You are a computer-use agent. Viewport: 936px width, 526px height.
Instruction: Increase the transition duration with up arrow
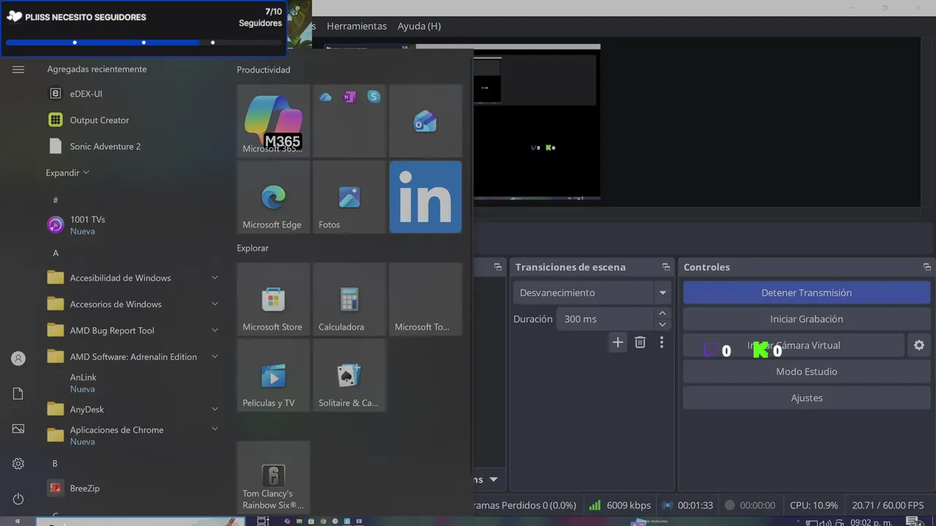[663, 313]
